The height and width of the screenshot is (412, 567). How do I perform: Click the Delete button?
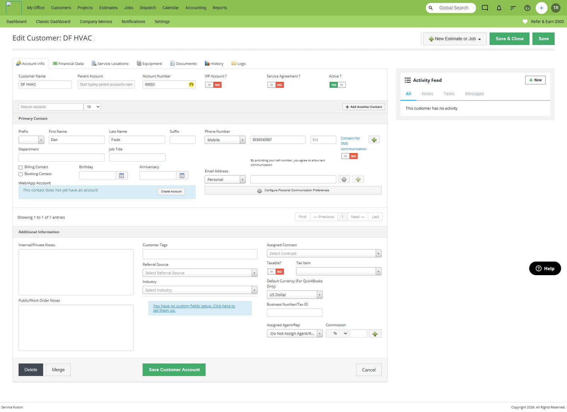(31, 370)
